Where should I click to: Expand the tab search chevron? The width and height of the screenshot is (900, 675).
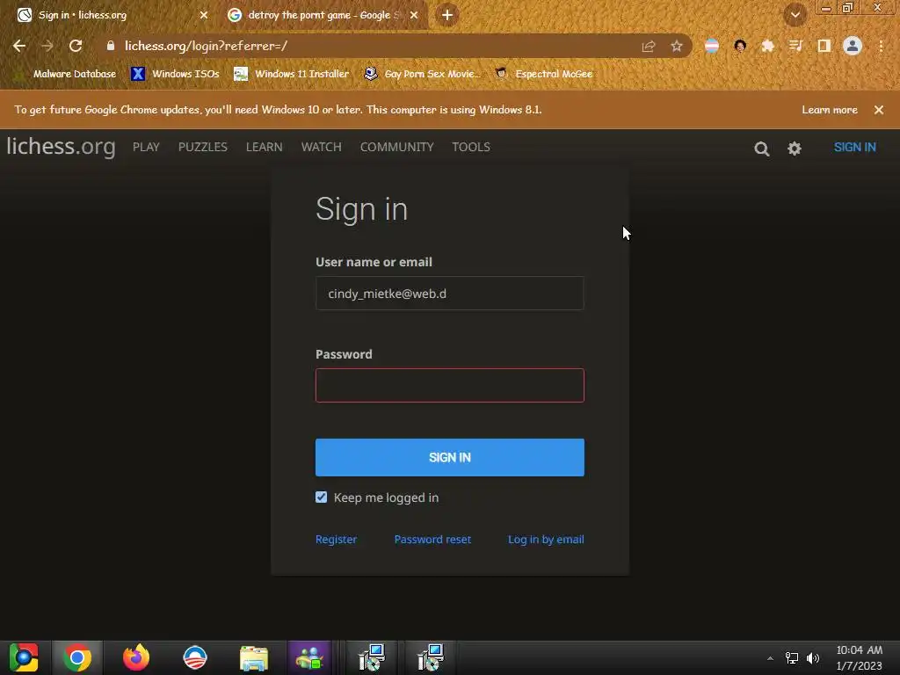[x=795, y=15]
